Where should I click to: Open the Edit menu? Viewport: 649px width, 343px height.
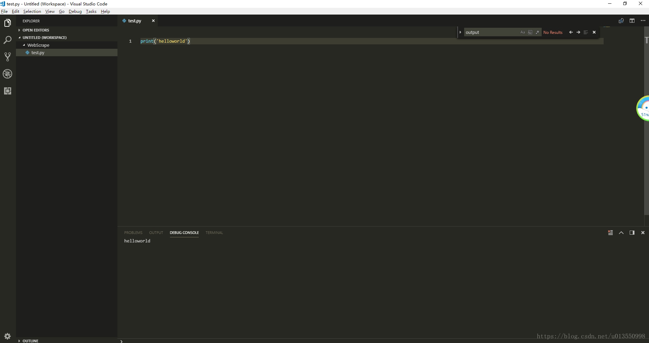[x=16, y=11]
